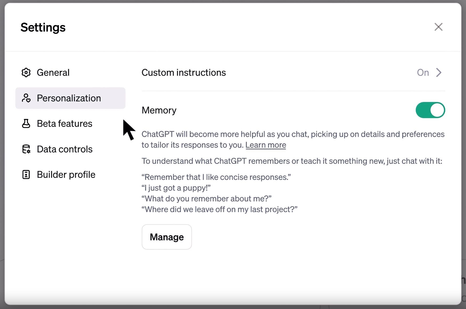The height and width of the screenshot is (309, 466).
Task: Click the Beta features flask icon
Action: point(26,123)
